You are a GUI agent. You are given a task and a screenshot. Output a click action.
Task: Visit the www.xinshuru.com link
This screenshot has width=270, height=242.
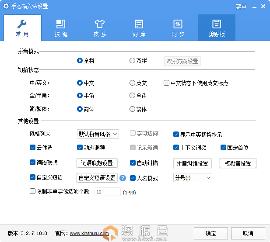[x=89, y=234]
